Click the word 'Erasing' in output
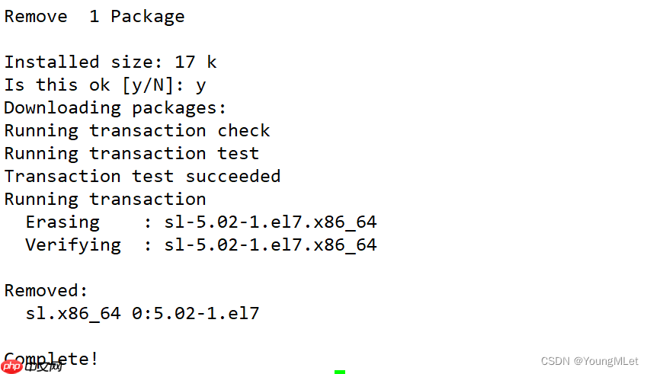The width and height of the screenshot is (650, 374). (x=62, y=222)
